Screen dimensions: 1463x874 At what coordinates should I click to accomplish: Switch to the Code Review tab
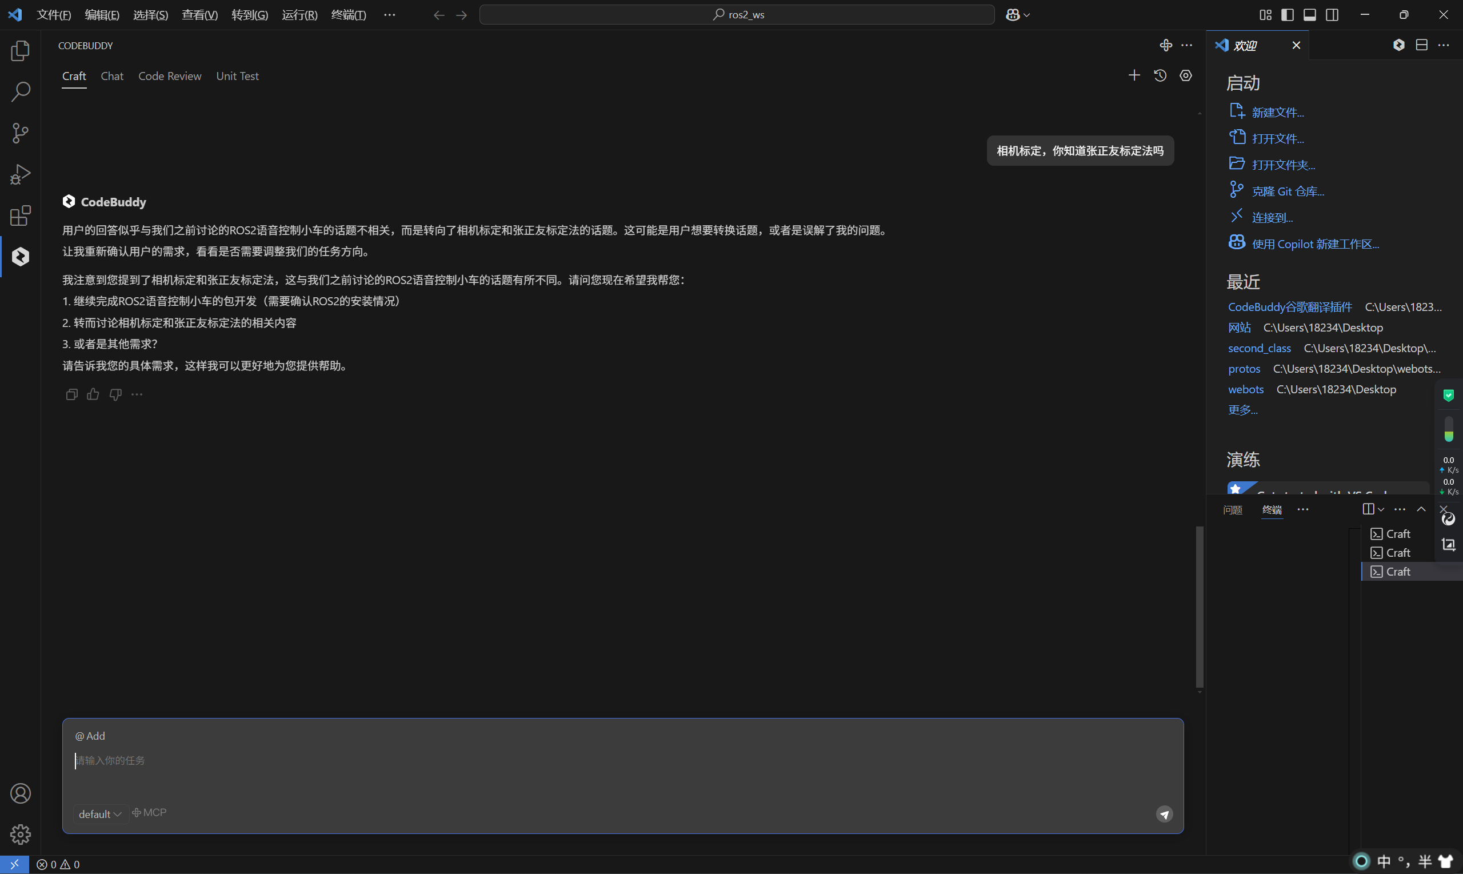tap(170, 76)
